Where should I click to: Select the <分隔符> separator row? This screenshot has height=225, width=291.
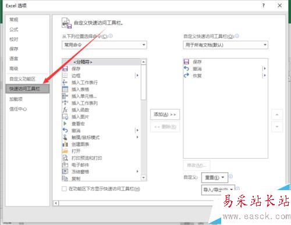click(101, 62)
